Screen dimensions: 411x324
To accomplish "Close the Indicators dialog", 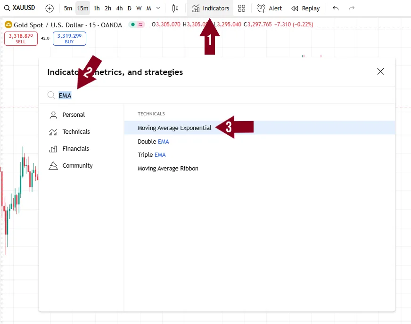I will click(x=380, y=72).
